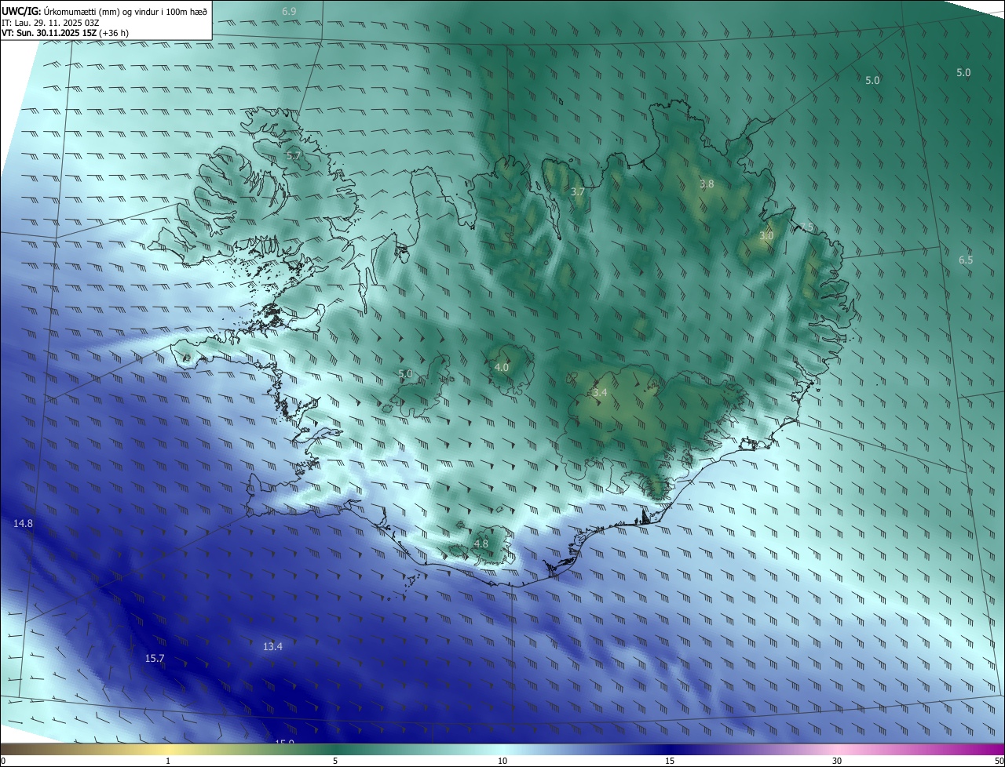Click the '10' tick label on the colour scale
Image resolution: width=1005 pixels, height=767 pixels.
[x=502, y=761]
